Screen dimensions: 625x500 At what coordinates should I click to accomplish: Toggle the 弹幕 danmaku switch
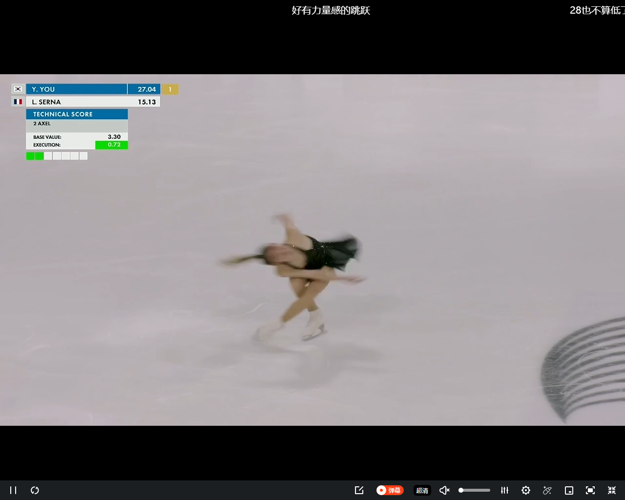[390, 490]
